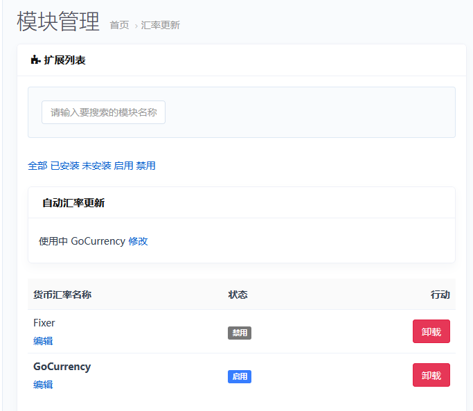Image resolution: width=473 pixels, height=411 pixels.
Task: Click the gray 禁用 badge for Fixer
Action: pos(240,333)
